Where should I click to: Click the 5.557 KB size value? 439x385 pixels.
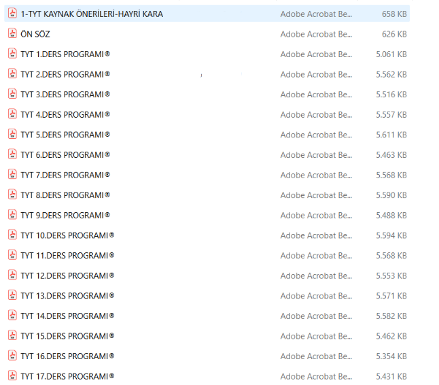coord(391,115)
